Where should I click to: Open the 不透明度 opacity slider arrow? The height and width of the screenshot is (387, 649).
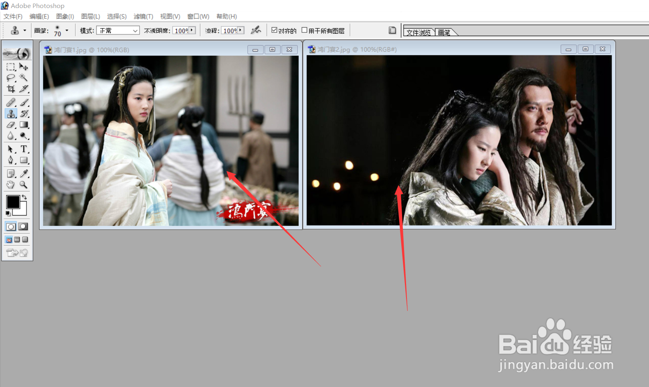192,30
